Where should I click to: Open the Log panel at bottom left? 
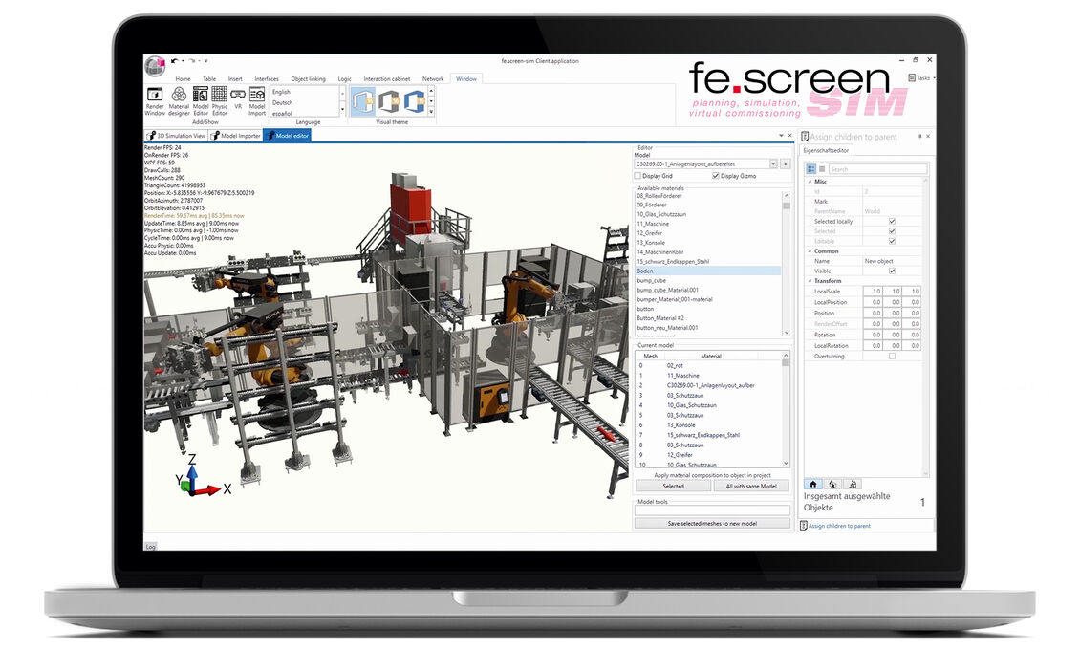[150, 547]
